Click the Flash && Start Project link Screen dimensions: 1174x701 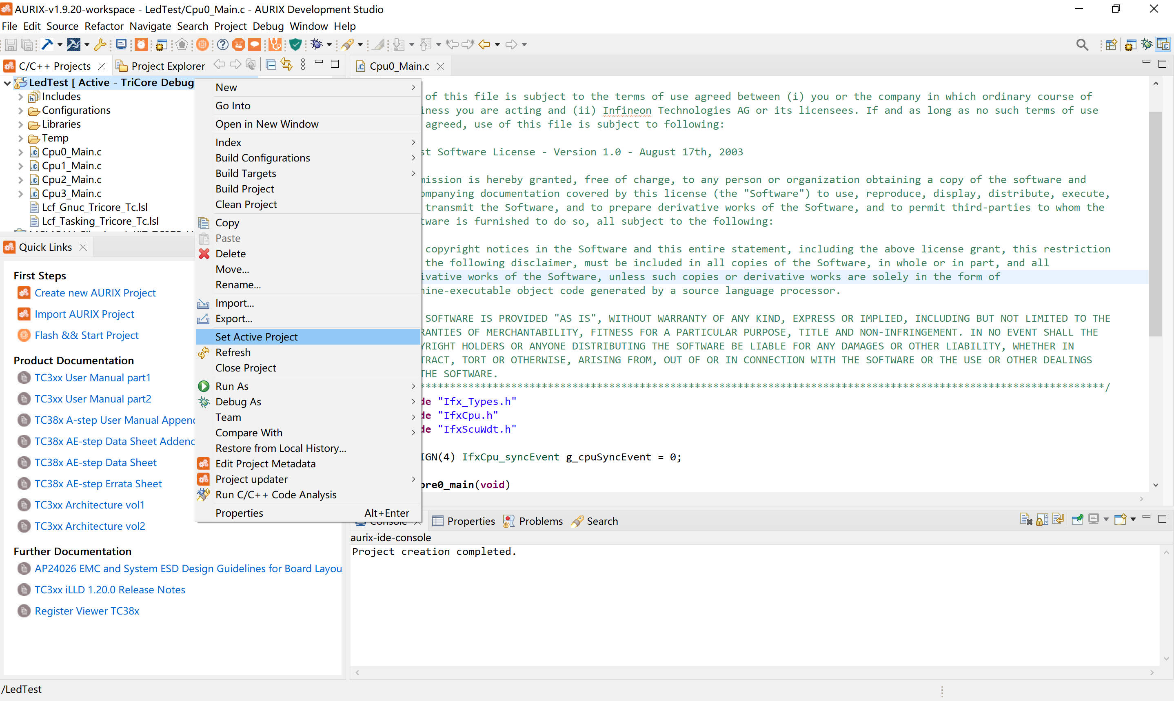pos(87,335)
